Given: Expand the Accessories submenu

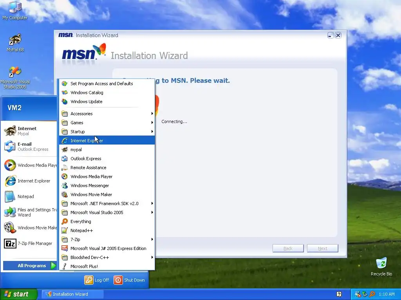Looking at the screenshot, I should pos(107,114).
